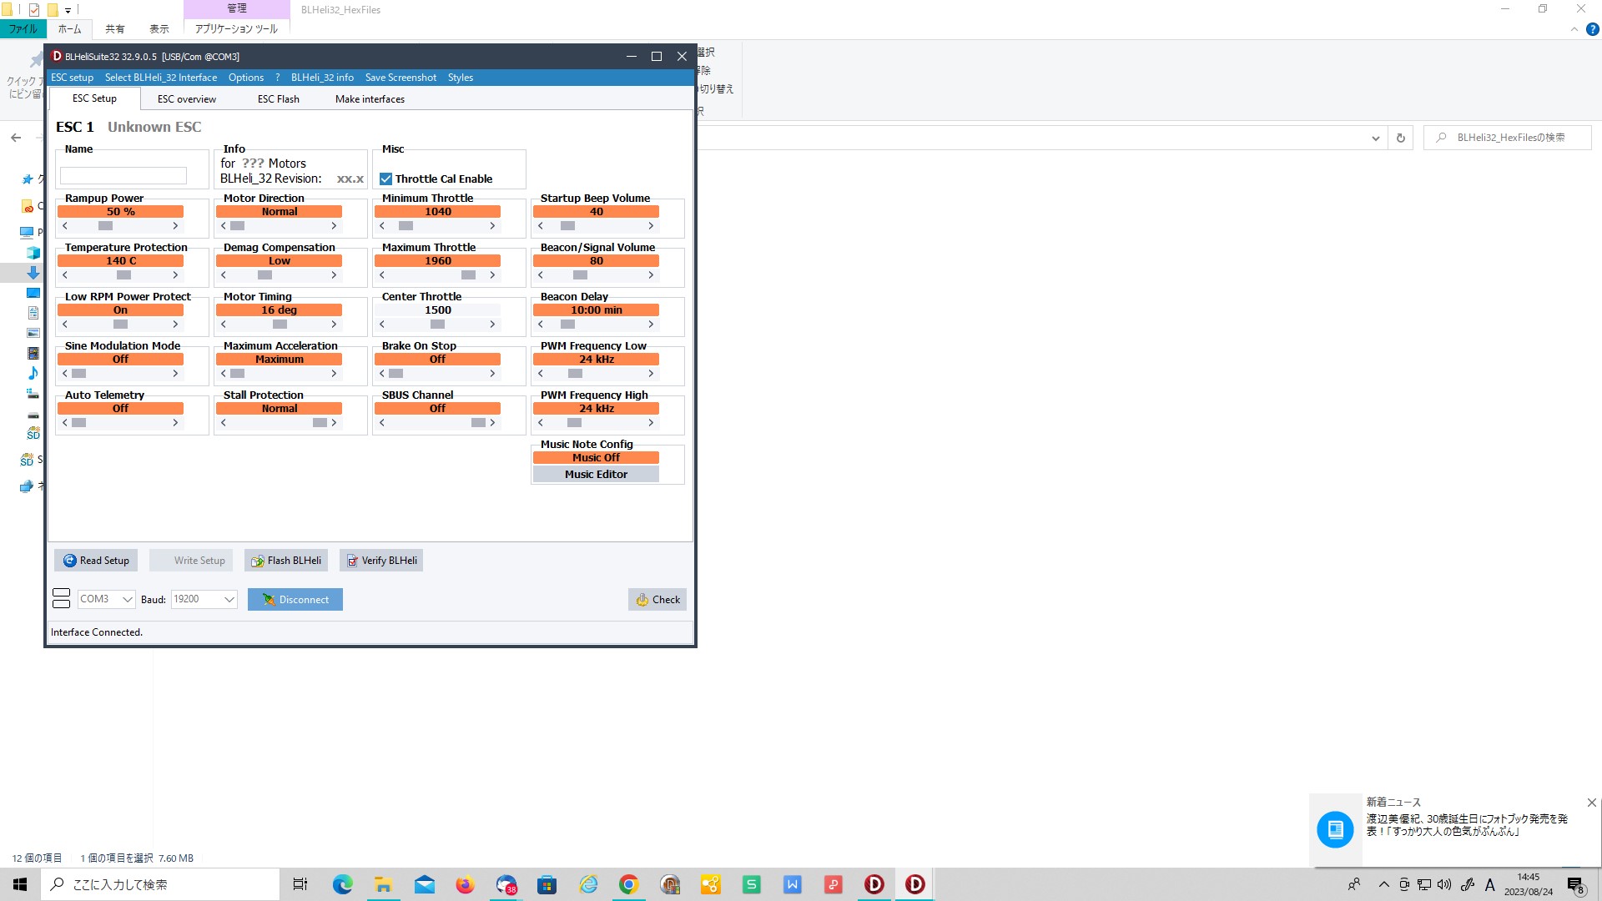Close the news notification popup
Viewport: 1602px width, 901px height.
point(1591,803)
